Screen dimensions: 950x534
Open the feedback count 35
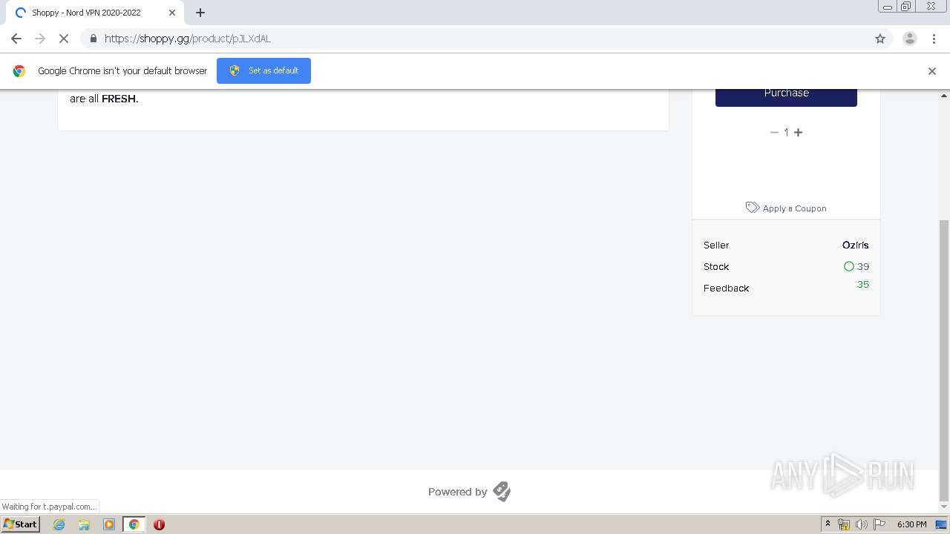[862, 284]
